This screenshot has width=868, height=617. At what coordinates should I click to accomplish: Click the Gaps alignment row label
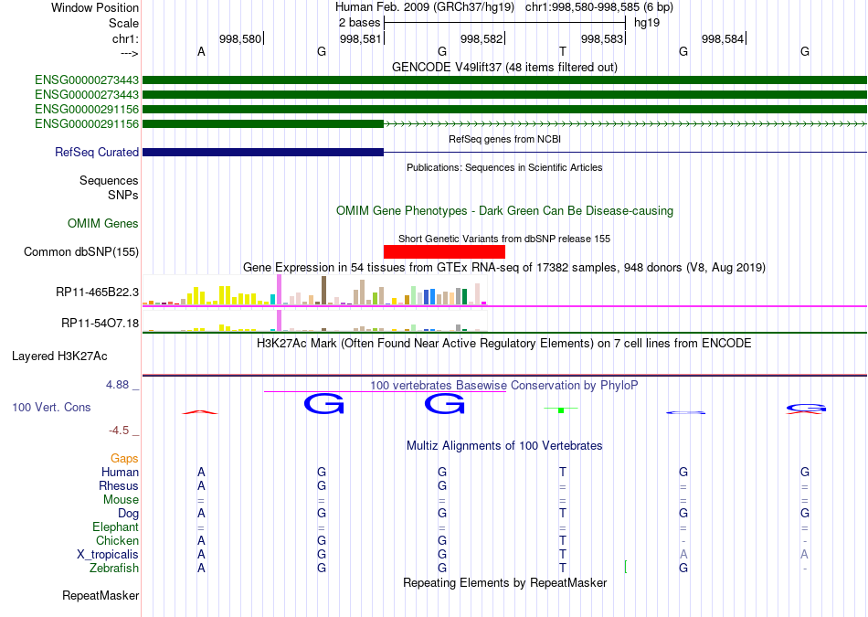click(x=124, y=459)
